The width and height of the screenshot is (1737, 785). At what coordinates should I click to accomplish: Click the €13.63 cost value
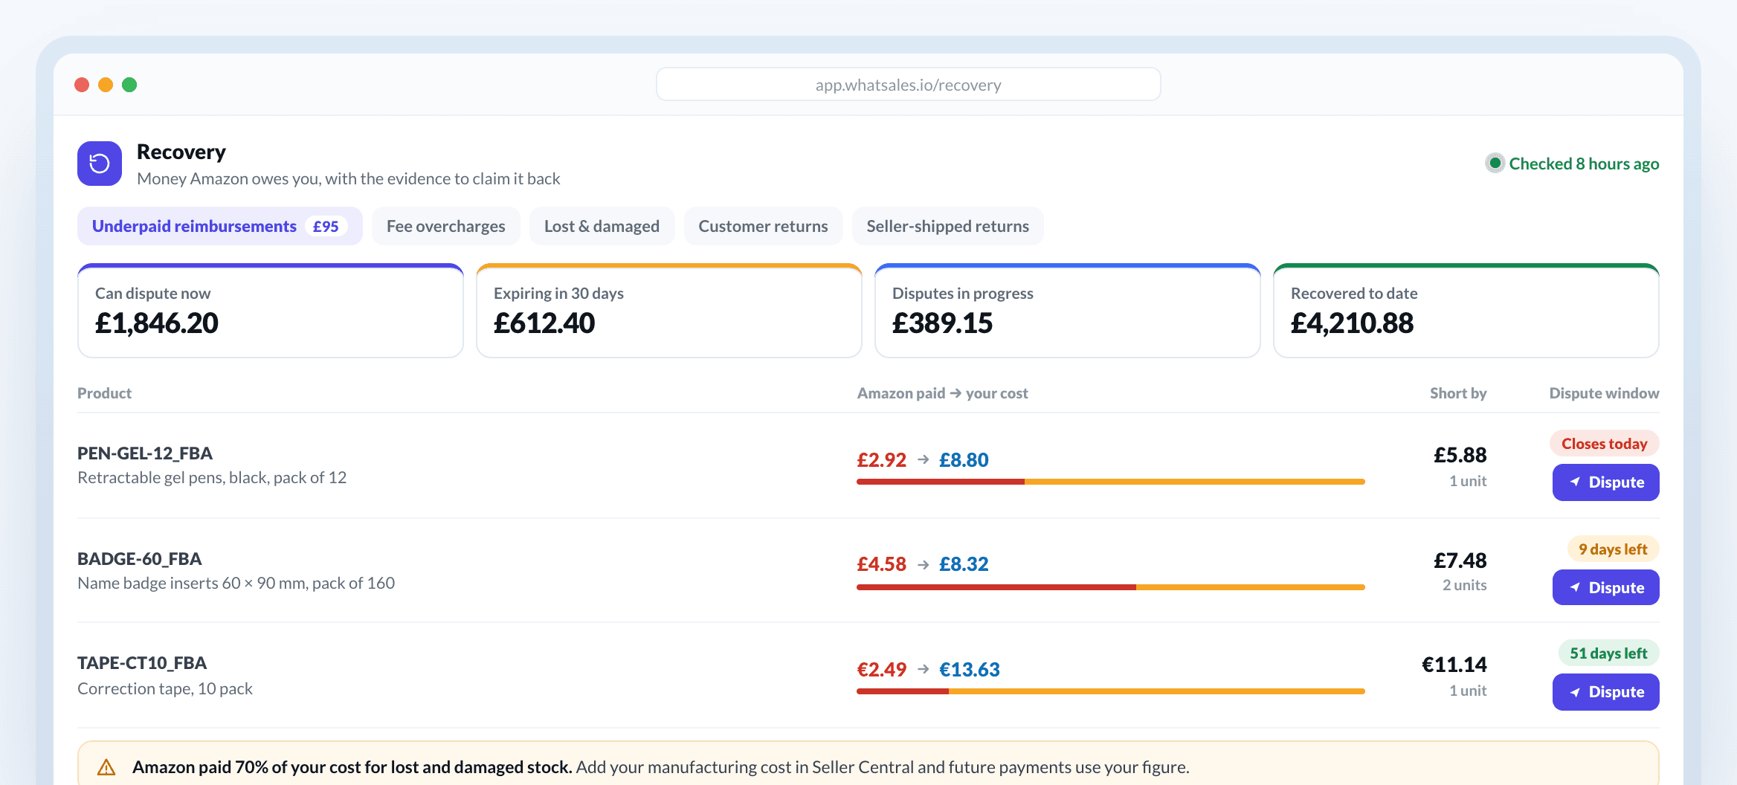(970, 670)
